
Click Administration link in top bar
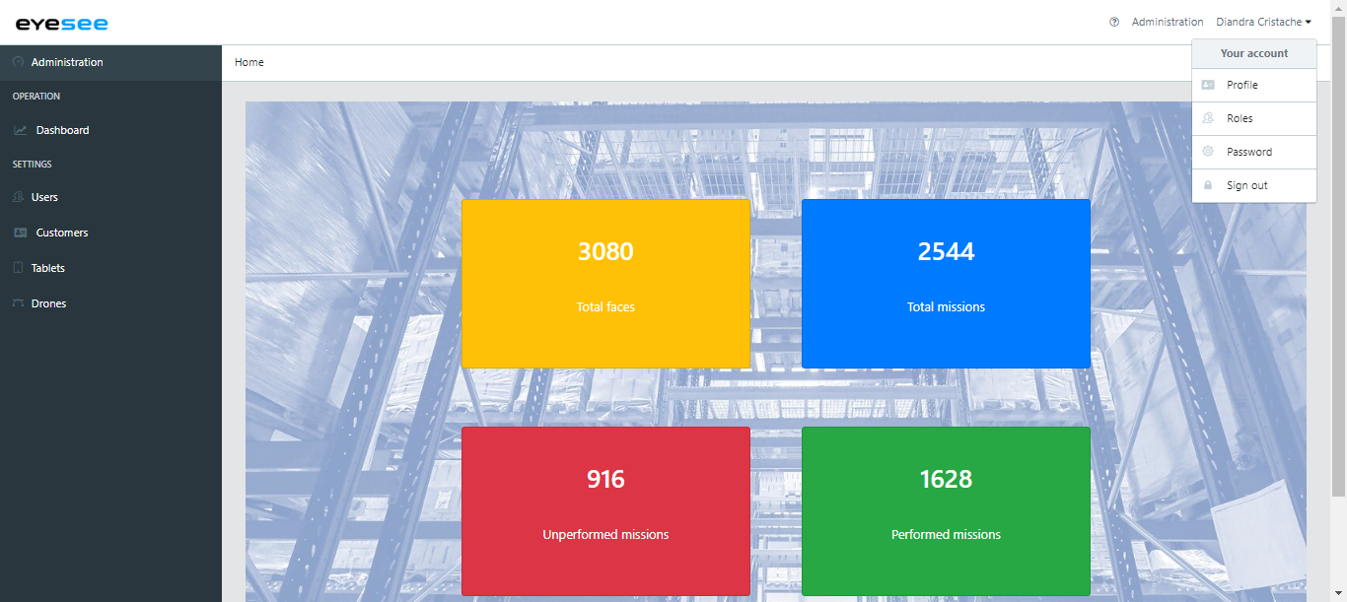click(1168, 22)
